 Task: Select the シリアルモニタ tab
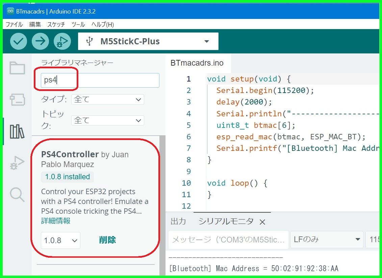coord(226,222)
